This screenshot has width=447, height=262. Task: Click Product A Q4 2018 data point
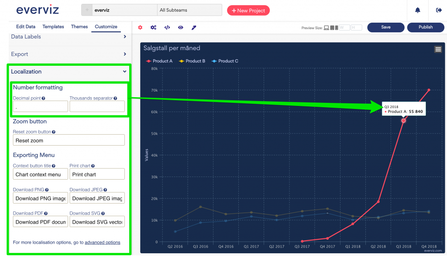tap(429, 90)
